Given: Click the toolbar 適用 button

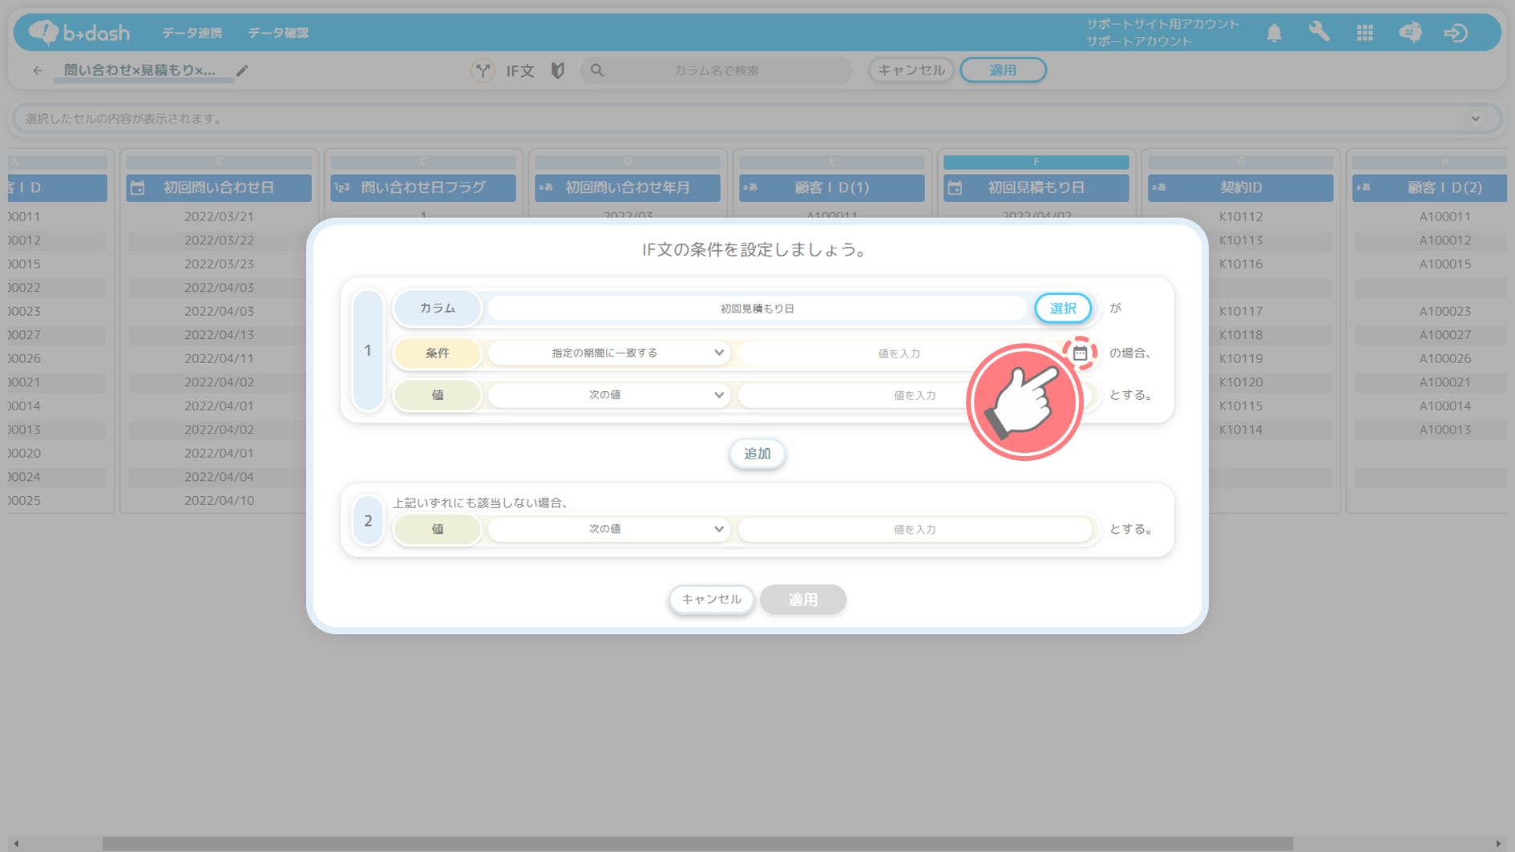Looking at the screenshot, I should coord(1003,71).
